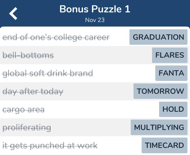Click the "proliferating" clue text

[x=27, y=128]
